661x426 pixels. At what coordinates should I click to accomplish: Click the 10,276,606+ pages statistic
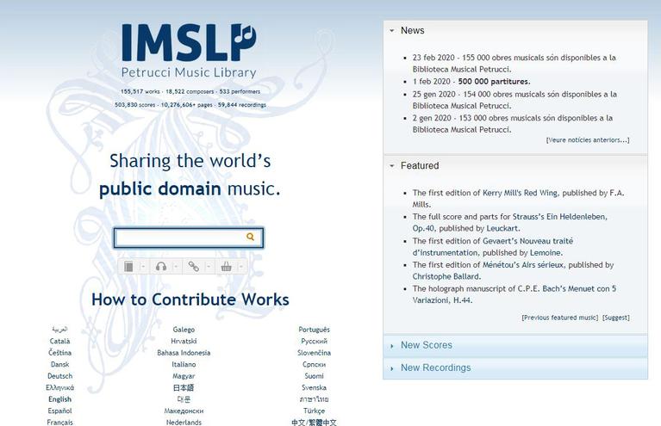186,105
